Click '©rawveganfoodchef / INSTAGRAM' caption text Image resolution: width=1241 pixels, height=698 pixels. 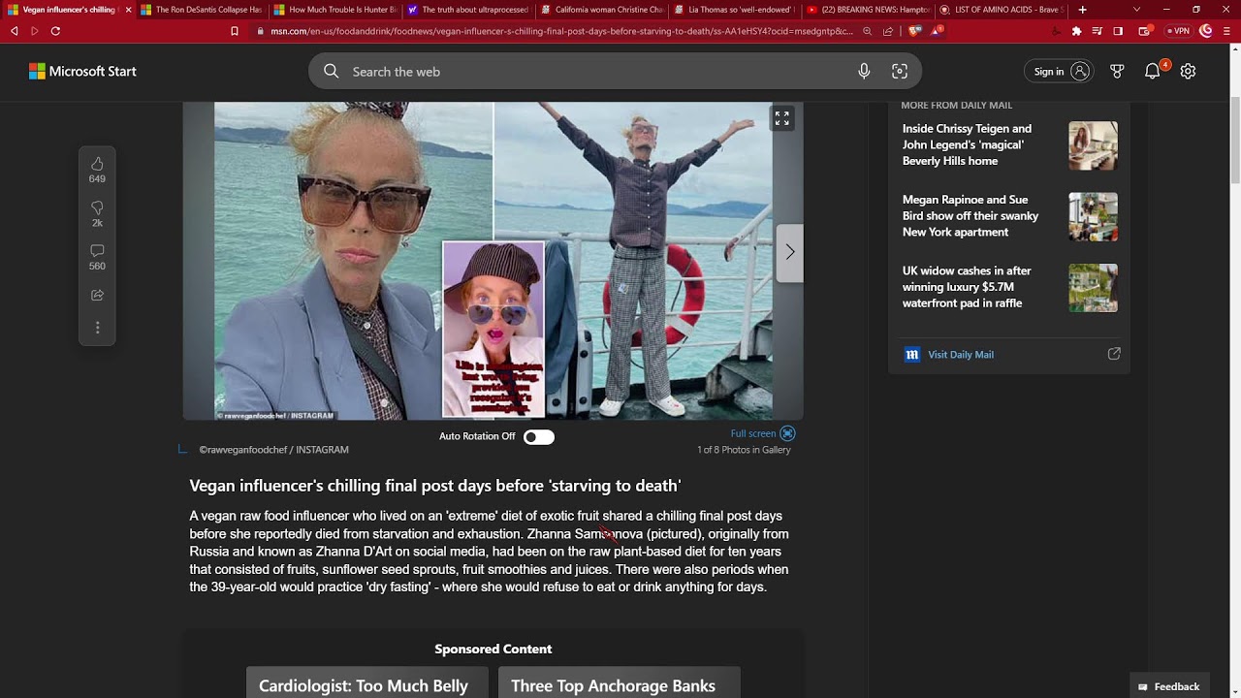pos(273,450)
